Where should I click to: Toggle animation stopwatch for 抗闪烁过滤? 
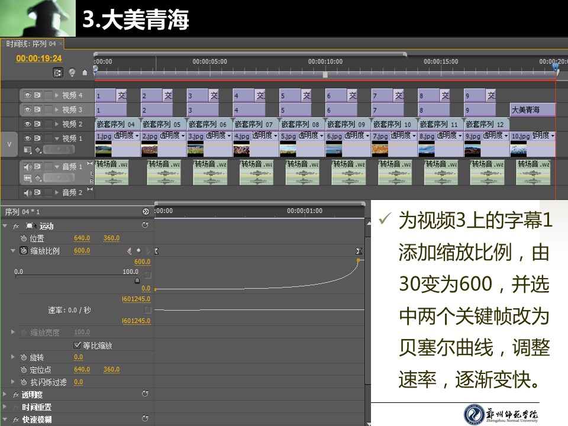(24, 382)
